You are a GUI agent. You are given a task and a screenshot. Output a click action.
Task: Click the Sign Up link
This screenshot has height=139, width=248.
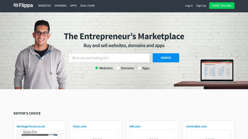201,6
